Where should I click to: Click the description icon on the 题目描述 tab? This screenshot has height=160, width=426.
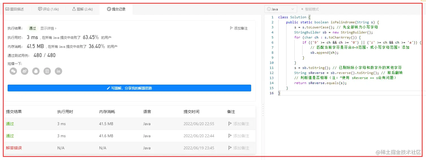[7, 9]
